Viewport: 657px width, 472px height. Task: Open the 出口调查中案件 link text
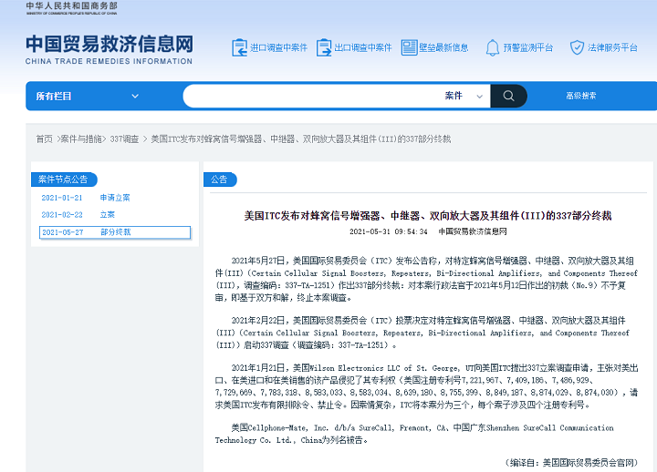[363, 47]
